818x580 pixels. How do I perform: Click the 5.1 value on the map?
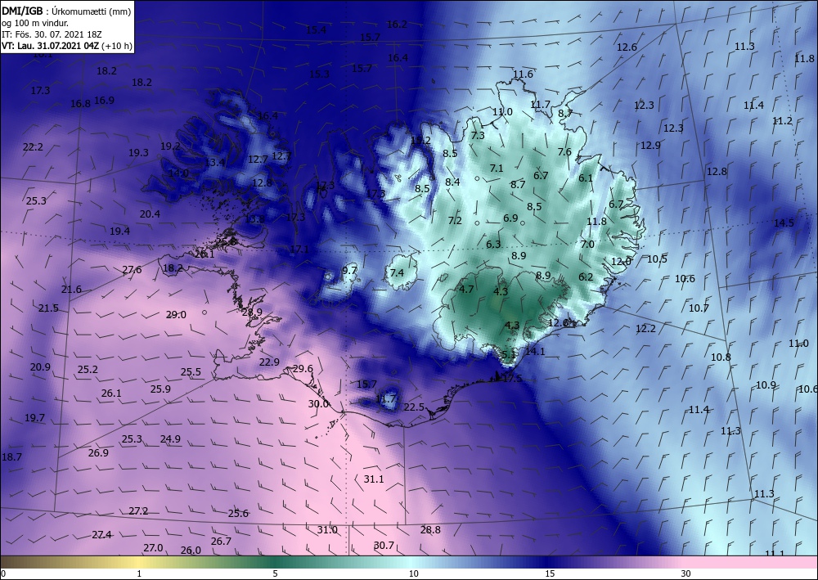click(508, 355)
